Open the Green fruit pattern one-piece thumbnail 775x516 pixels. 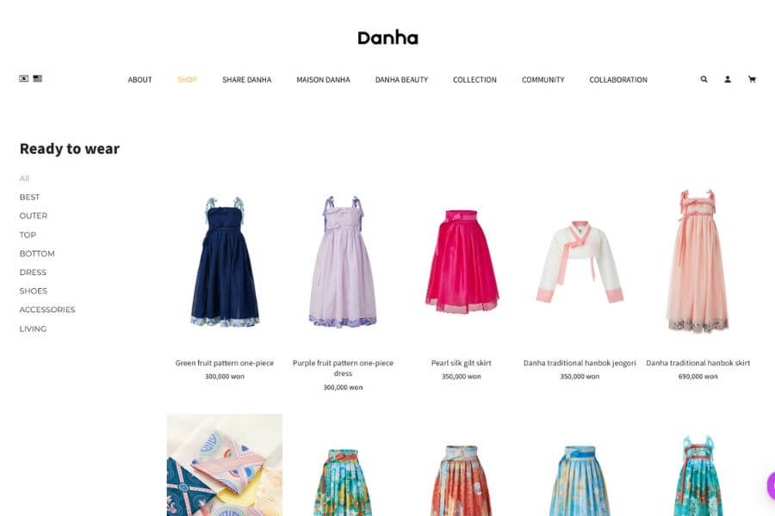(x=225, y=261)
